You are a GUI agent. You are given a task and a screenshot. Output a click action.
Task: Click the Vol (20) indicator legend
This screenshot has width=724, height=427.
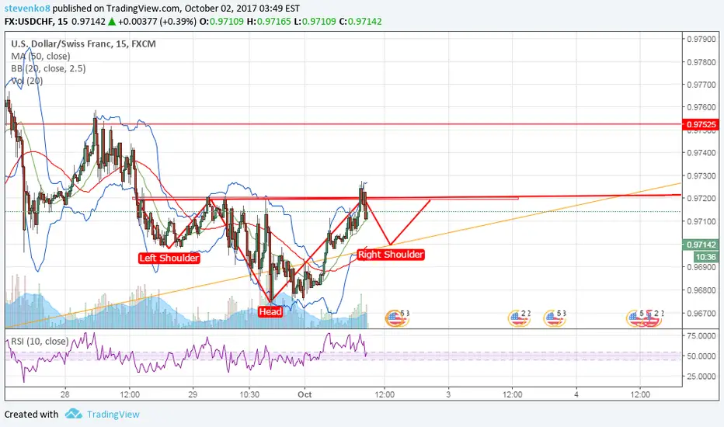point(26,81)
